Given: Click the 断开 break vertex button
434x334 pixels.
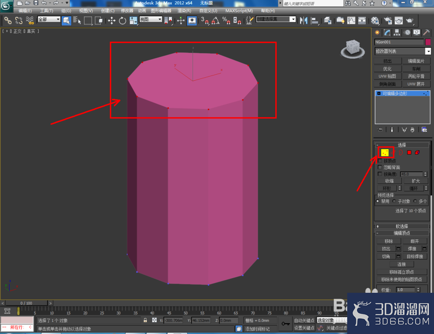Looking at the screenshot, I should (x=414, y=241).
